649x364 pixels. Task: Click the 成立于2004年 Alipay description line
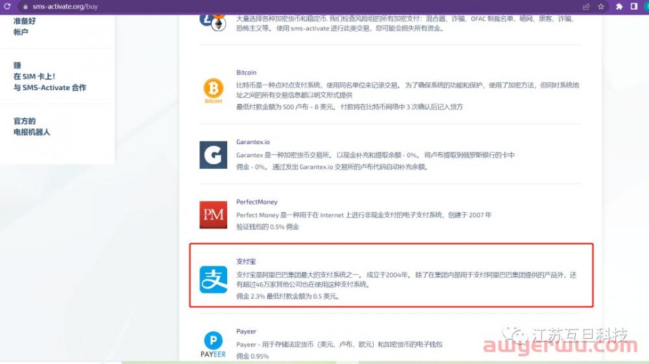pyautogui.click(x=406, y=280)
